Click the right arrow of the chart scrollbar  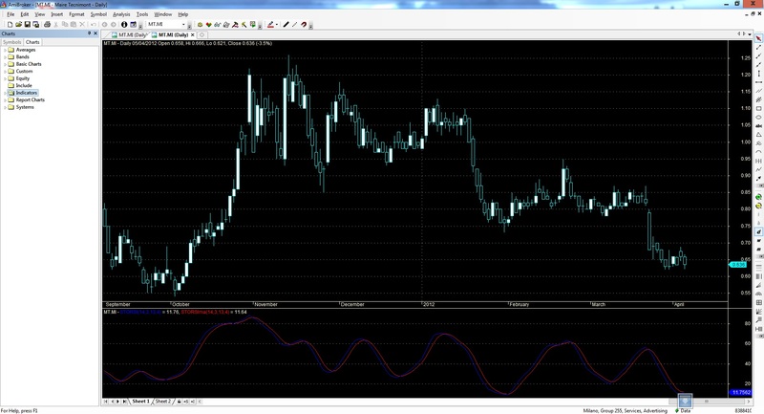coord(750,402)
